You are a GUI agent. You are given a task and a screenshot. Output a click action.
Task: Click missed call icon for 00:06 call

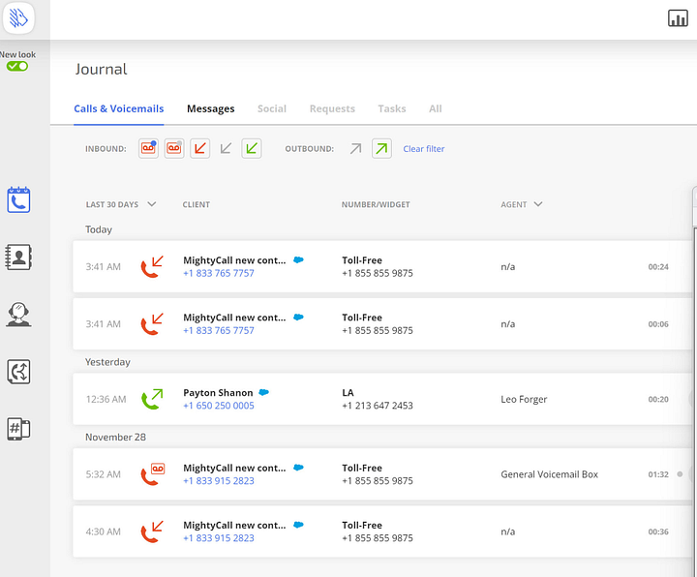(x=152, y=324)
